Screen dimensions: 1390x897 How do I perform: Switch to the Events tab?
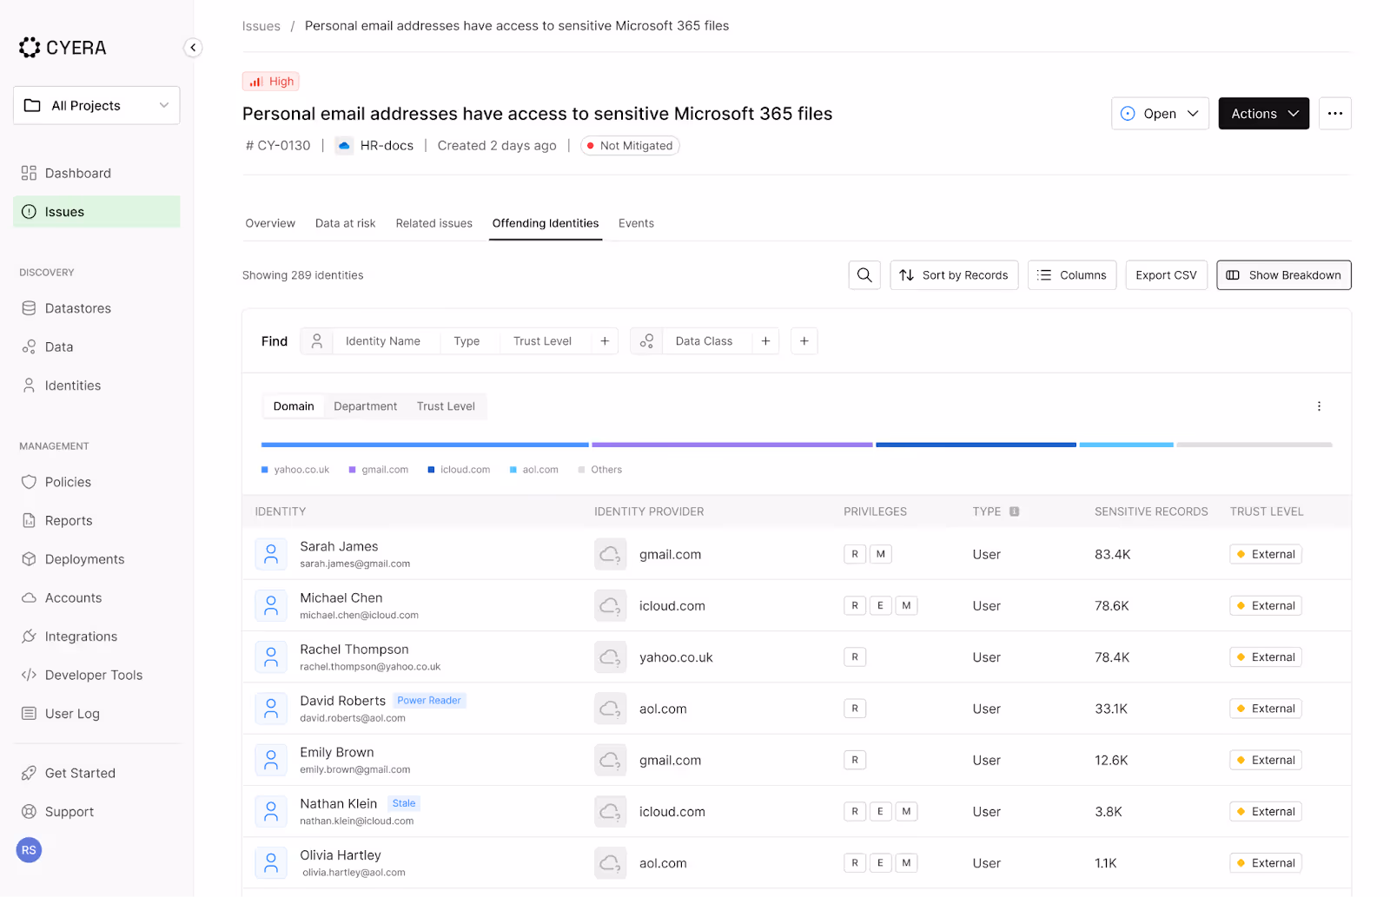tap(636, 223)
